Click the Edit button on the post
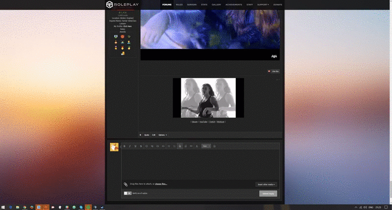Viewport: 392px width, 210px height. (x=154, y=135)
